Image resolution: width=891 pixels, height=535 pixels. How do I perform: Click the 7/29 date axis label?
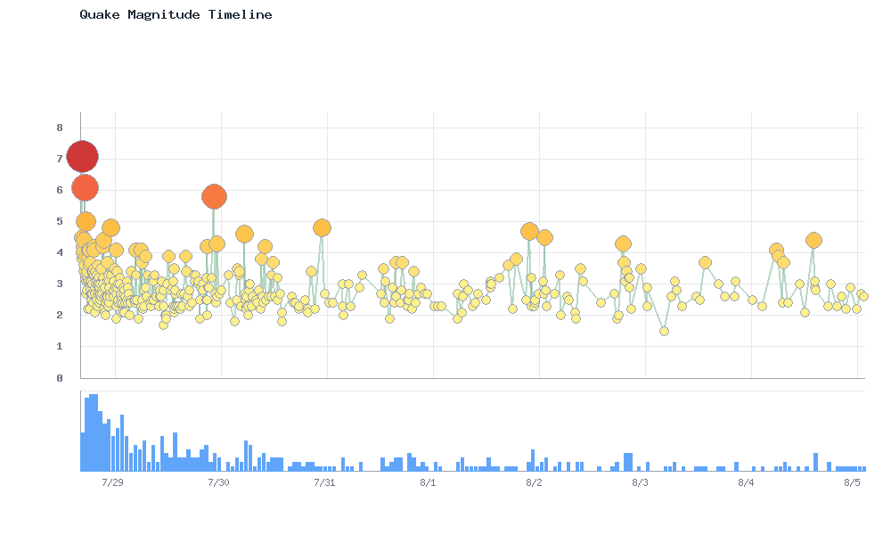point(112,483)
